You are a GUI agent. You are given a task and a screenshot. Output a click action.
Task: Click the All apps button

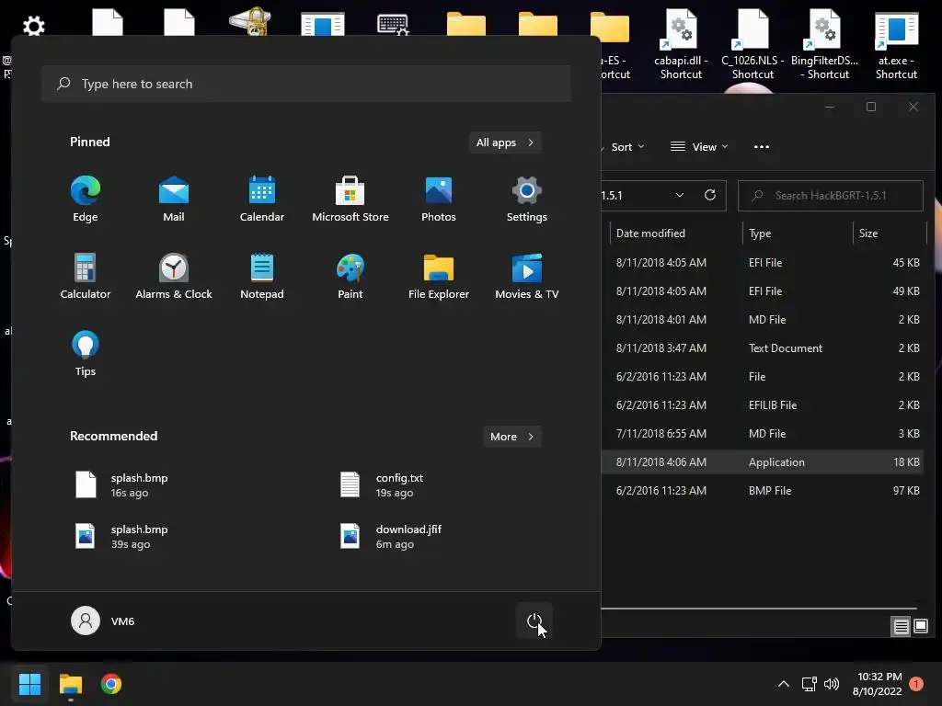[x=505, y=142]
